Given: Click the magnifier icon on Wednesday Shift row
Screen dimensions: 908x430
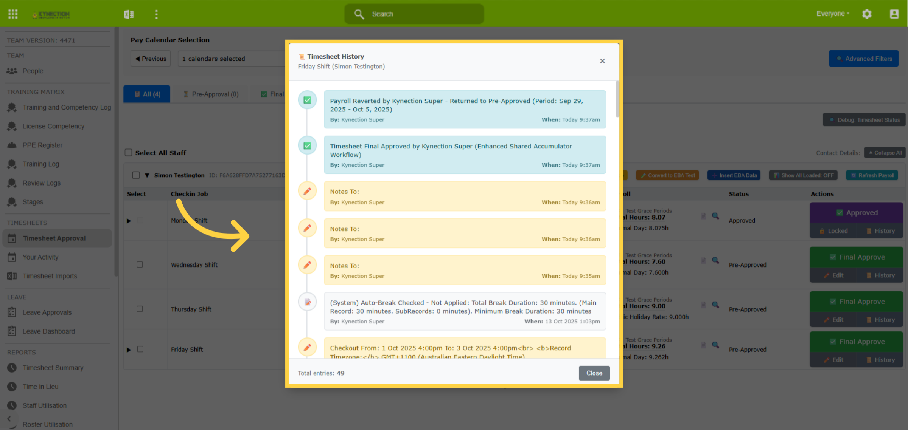Looking at the screenshot, I should pos(715,260).
